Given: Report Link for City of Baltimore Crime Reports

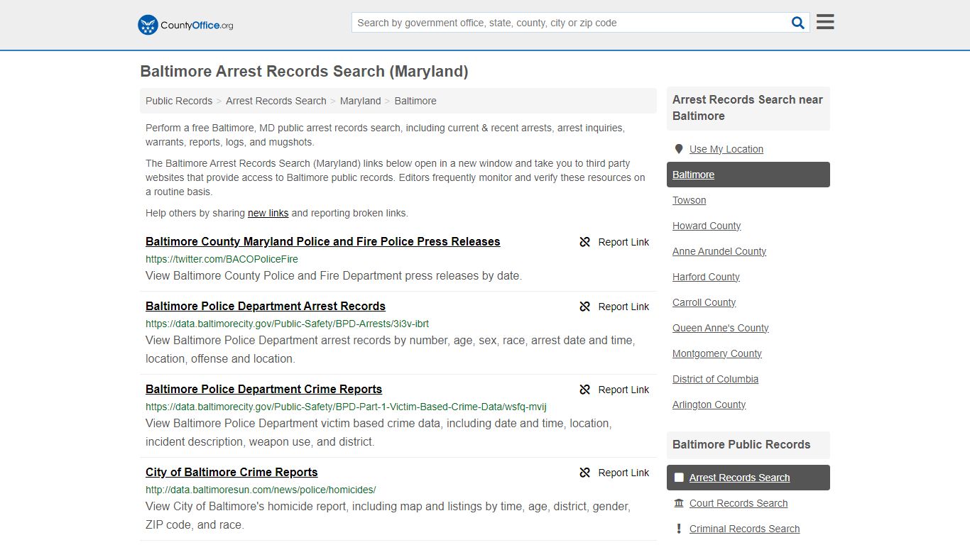Looking at the screenshot, I should [x=614, y=473].
